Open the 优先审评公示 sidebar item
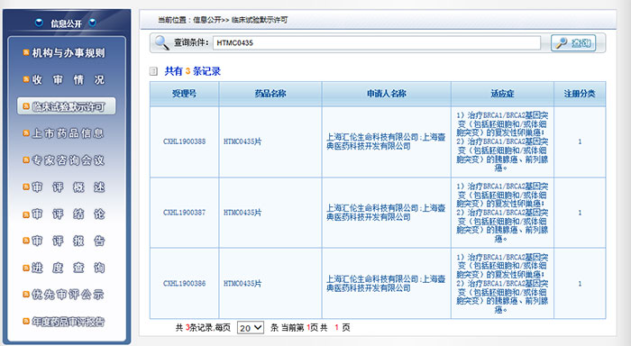The height and width of the screenshot is (346, 631). [68, 295]
